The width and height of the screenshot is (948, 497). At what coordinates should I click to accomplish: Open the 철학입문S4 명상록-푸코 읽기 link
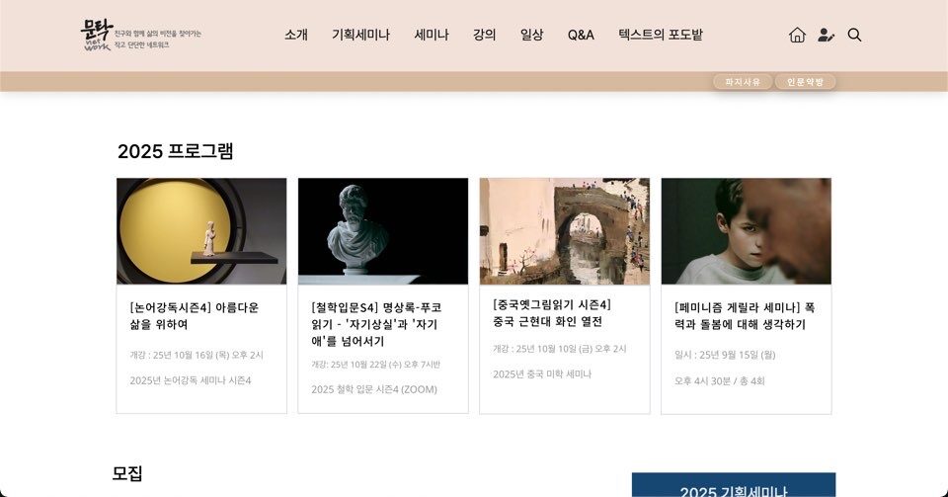coord(376,324)
